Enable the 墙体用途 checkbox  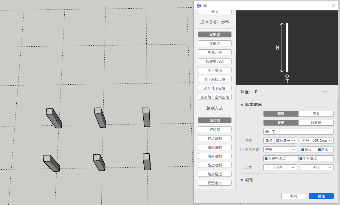pyautogui.click(x=242, y=149)
